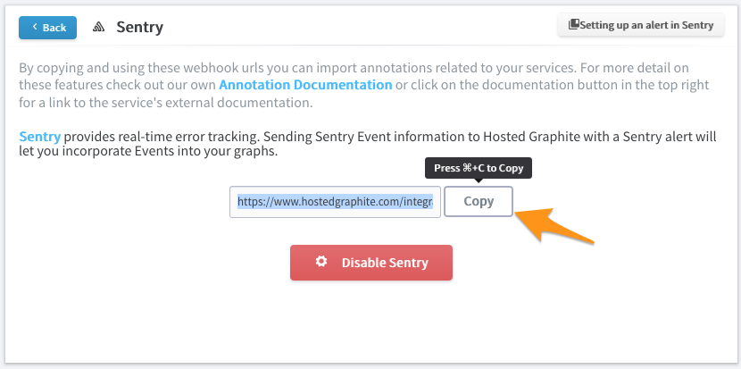Click inside the hostedgraphite webhook URL field
The width and height of the screenshot is (741, 369).
click(335, 202)
